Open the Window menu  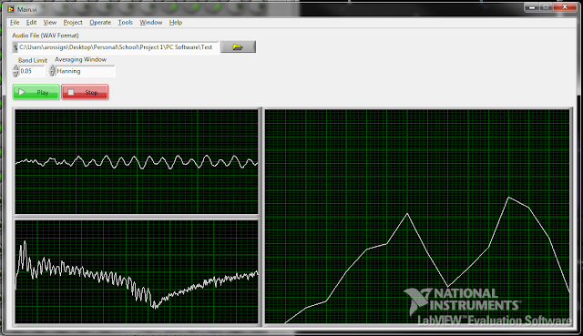click(151, 22)
